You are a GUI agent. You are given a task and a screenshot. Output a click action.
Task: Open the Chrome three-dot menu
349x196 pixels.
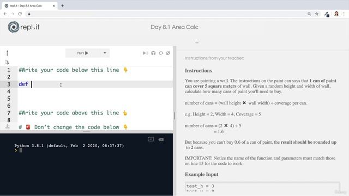[x=344, y=14]
